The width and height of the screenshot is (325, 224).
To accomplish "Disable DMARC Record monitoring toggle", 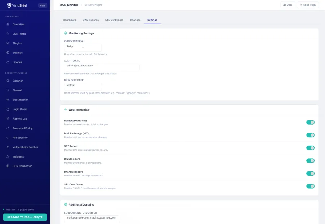I will point(311,173).
